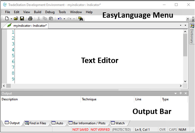Click the editor horizontal scroll left arrow

click(4, 86)
